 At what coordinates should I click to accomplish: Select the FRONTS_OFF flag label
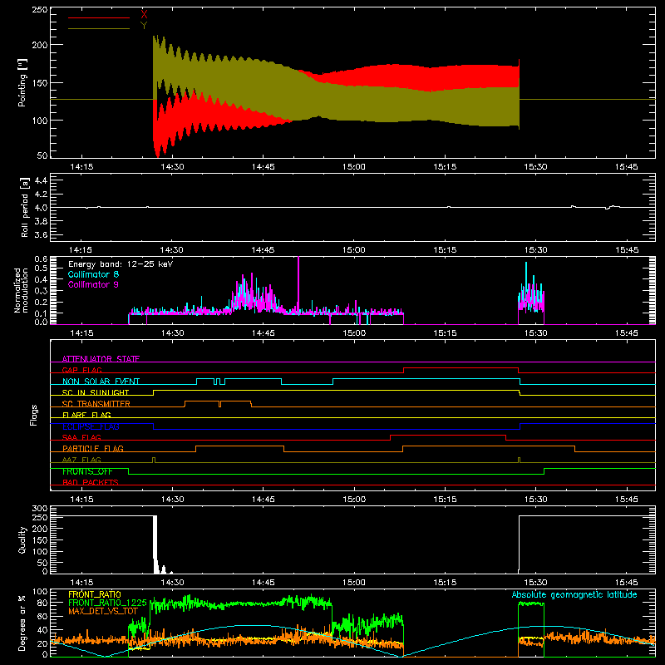pyautogui.click(x=87, y=471)
